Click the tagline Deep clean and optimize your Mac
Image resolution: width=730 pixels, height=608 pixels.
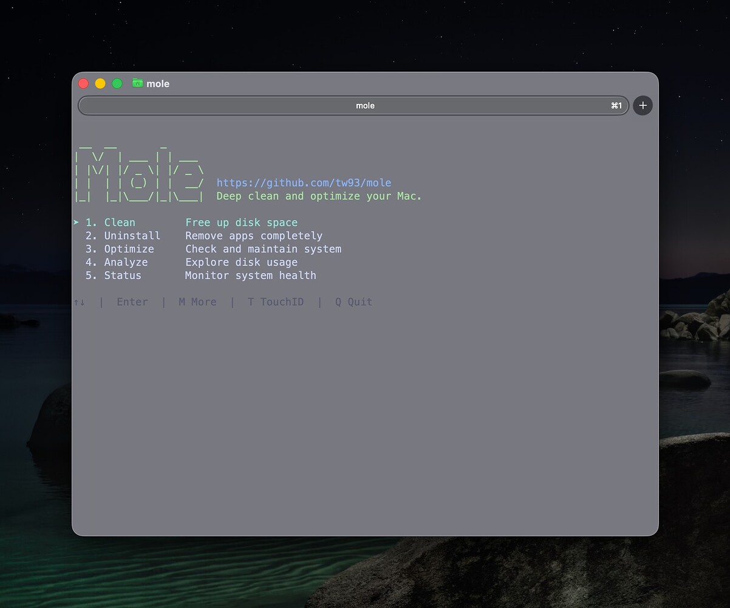(319, 196)
